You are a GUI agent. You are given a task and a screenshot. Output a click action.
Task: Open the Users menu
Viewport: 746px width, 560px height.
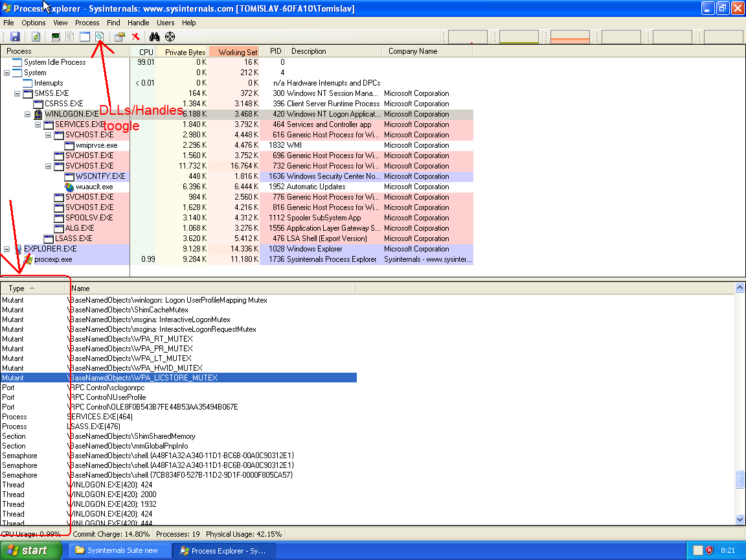(x=166, y=23)
